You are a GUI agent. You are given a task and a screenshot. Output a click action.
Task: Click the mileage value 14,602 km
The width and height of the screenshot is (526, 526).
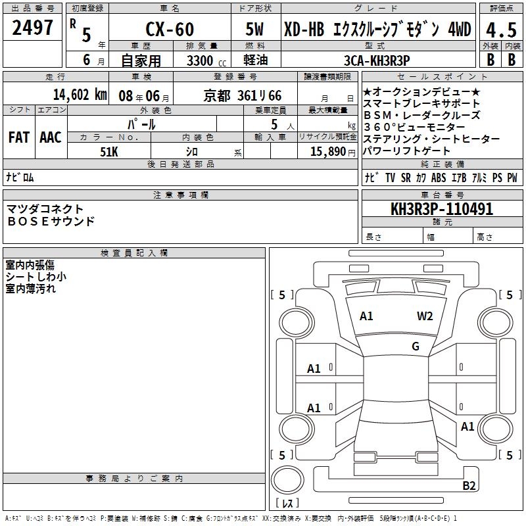[x=80, y=95]
